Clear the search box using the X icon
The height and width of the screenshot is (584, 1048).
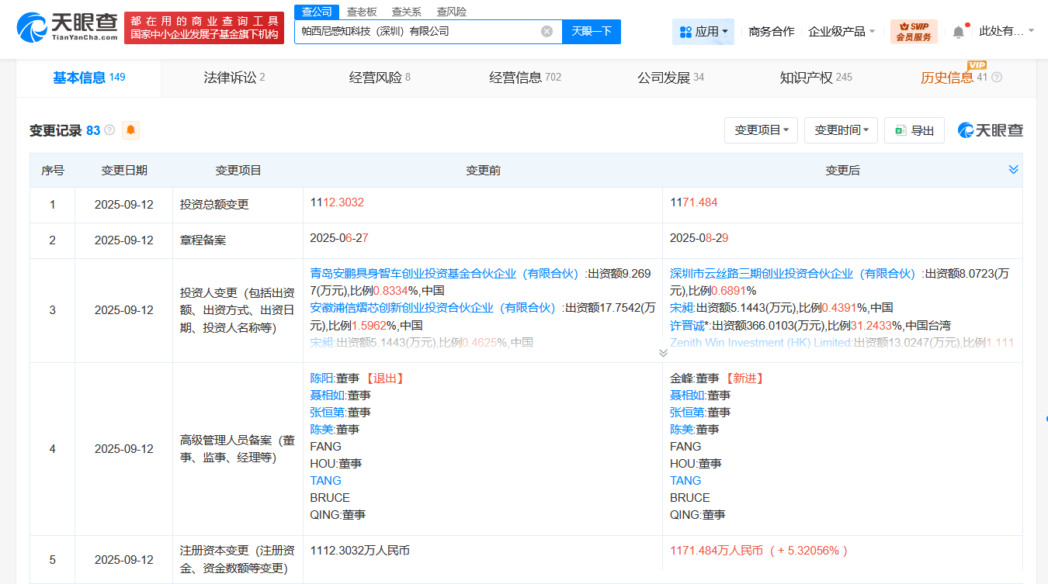pyautogui.click(x=547, y=32)
